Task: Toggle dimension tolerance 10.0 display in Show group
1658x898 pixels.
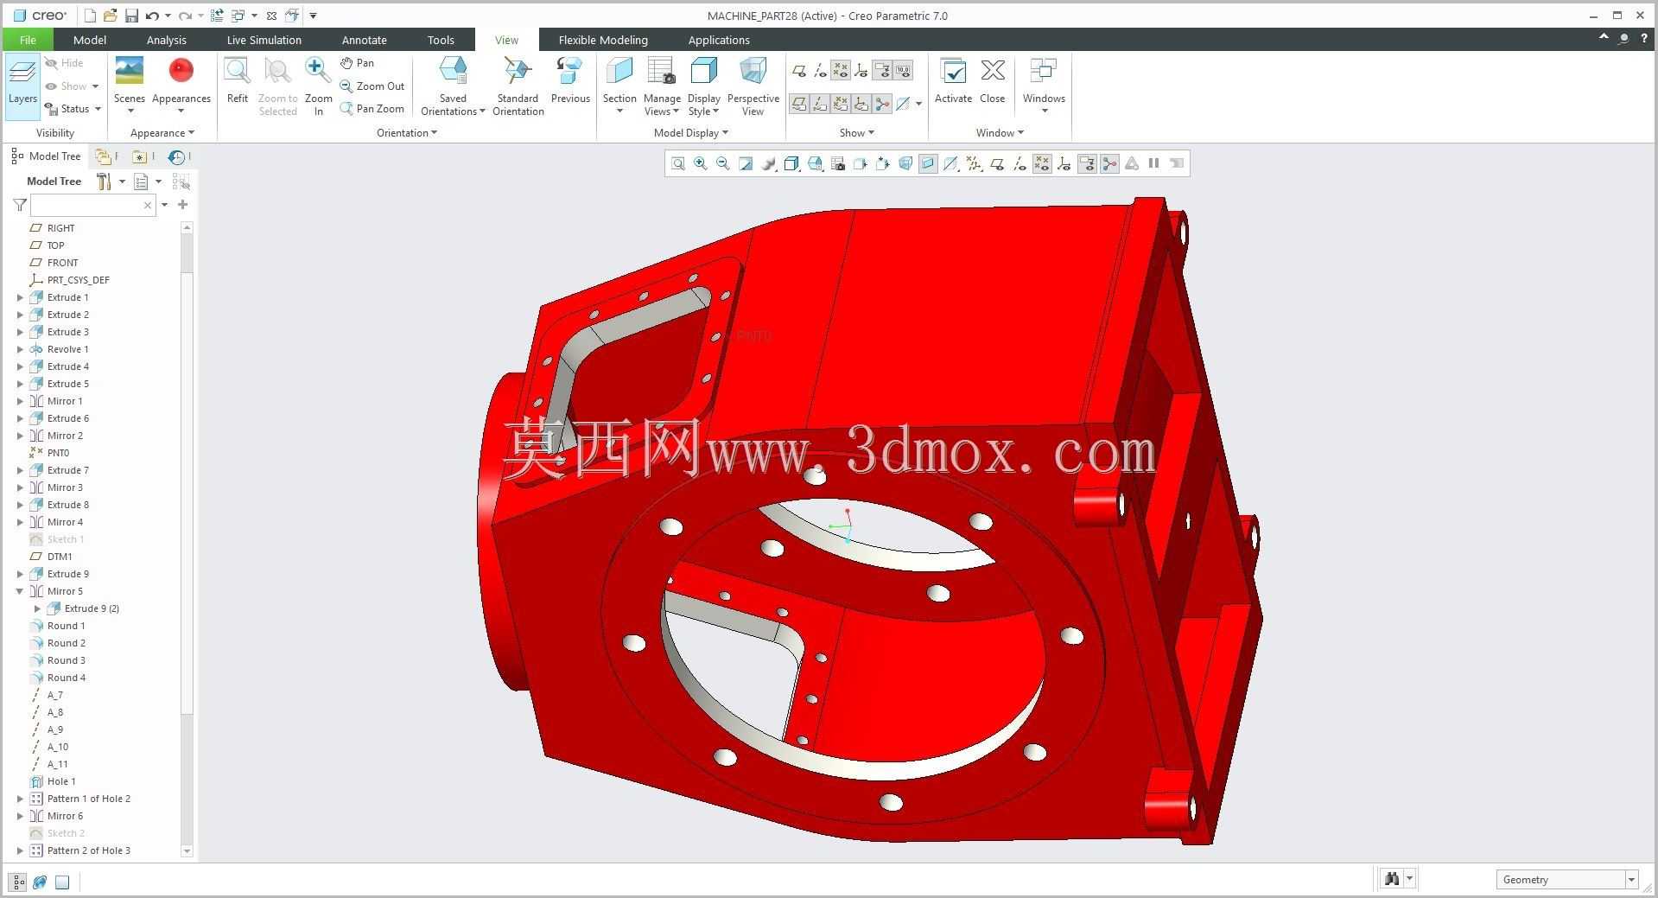Action: pyautogui.click(x=902, y=71)
